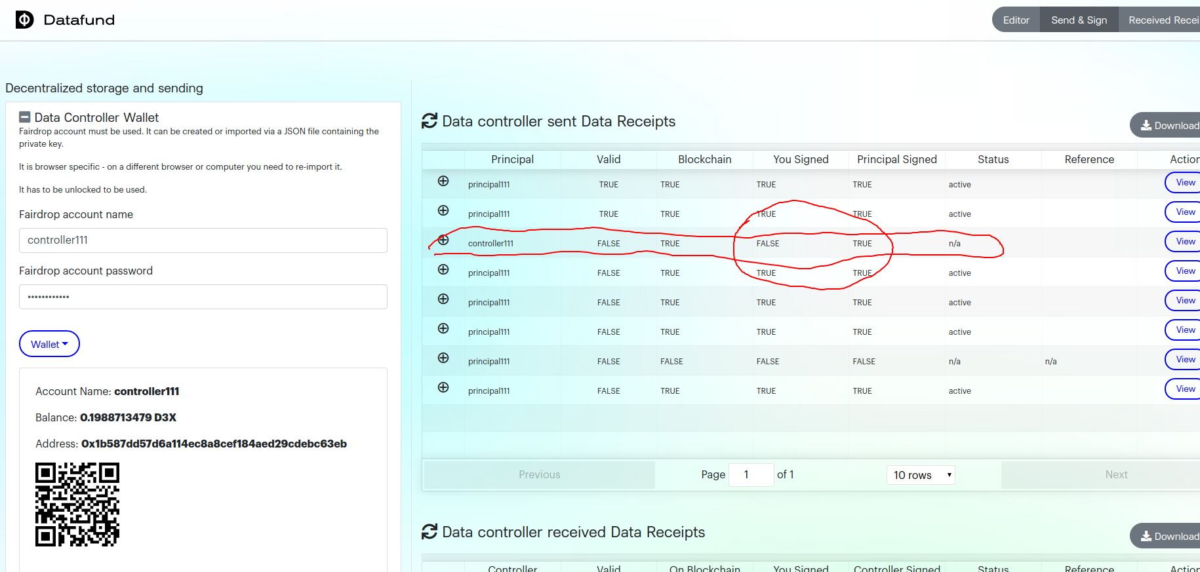Sort received receipts by On Blockchain column
Image resolution: width=1200 pixels, height=572 pixels.
[x=704, y=567]
